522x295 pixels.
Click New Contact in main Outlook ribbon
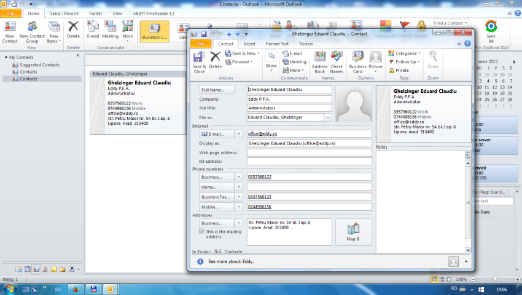(10, 32)
